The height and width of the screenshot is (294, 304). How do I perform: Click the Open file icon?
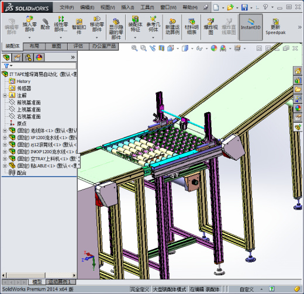click(230, 8)
